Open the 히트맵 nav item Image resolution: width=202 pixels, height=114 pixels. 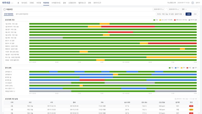39,3
